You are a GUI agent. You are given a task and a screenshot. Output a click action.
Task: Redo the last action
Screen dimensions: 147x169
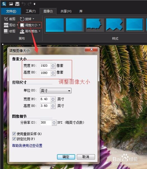[x=29, y=4]
